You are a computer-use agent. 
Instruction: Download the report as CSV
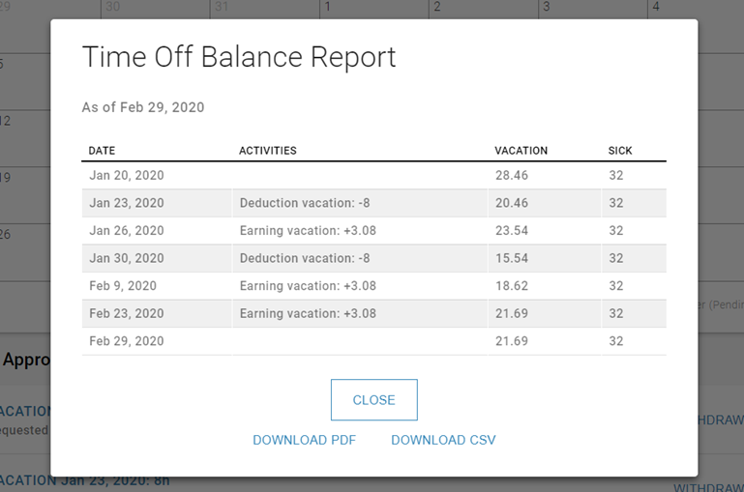coord(443,440)
